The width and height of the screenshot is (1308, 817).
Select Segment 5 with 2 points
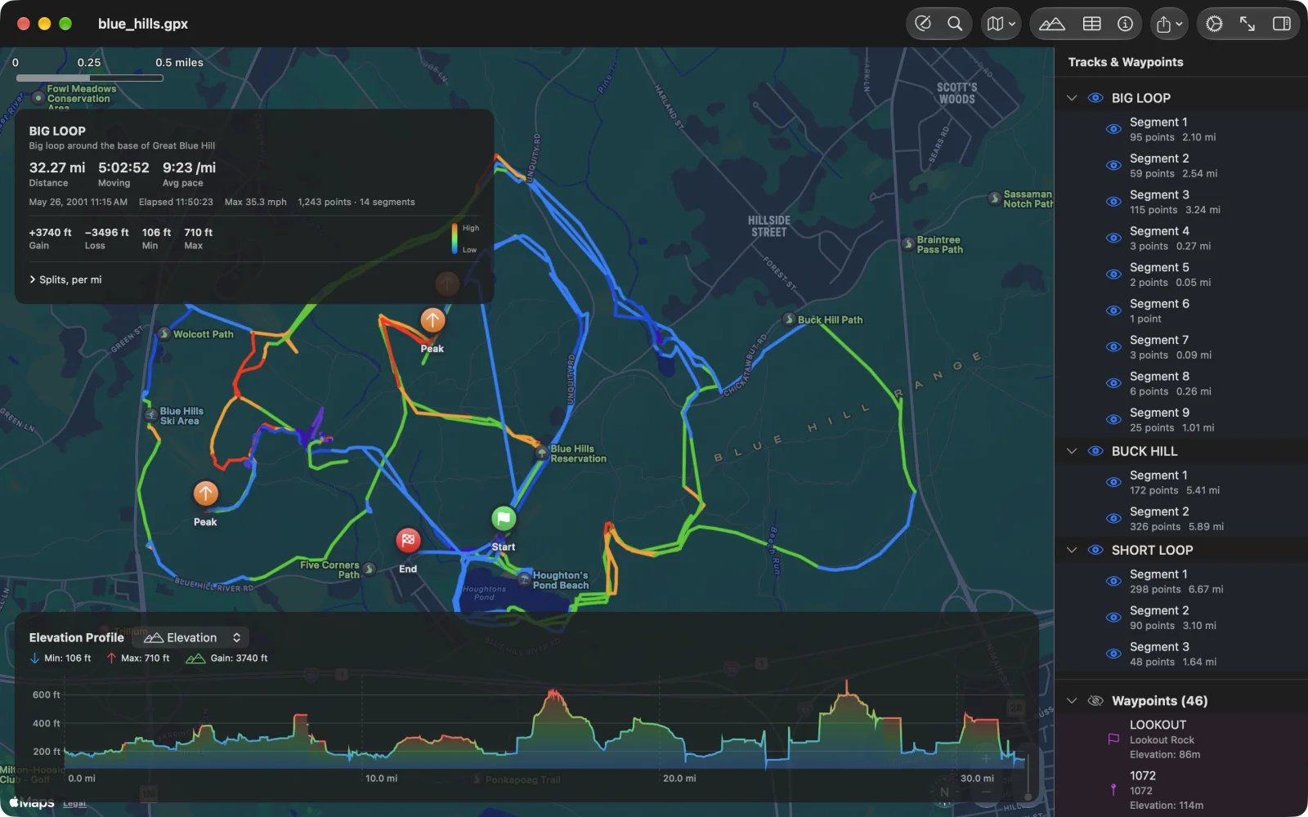1181,275
